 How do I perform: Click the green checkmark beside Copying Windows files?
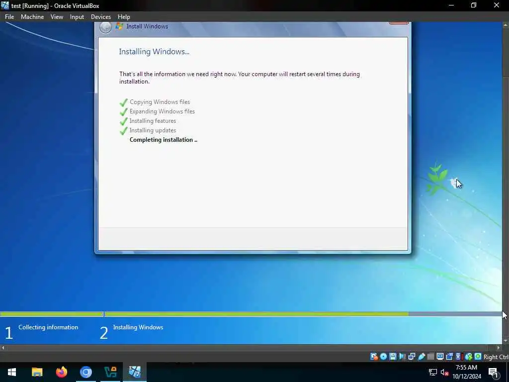pos(123,102)
